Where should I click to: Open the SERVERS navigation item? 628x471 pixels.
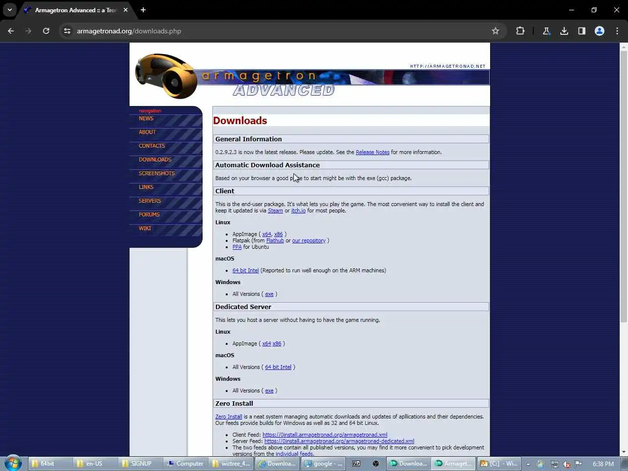tap(150, 201)
